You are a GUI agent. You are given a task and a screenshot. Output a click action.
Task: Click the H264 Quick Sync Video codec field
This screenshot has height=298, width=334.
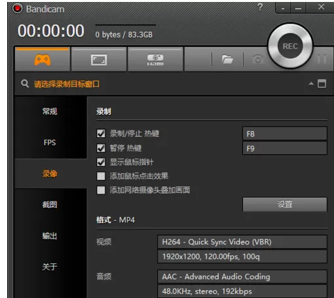pyautogui.click(x=242, y=242)
